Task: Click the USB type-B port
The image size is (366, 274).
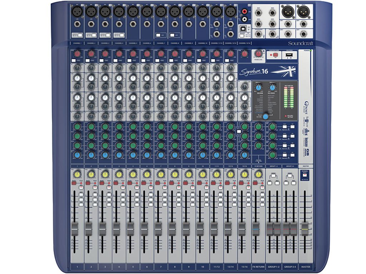Action: (x=244, y=27)
